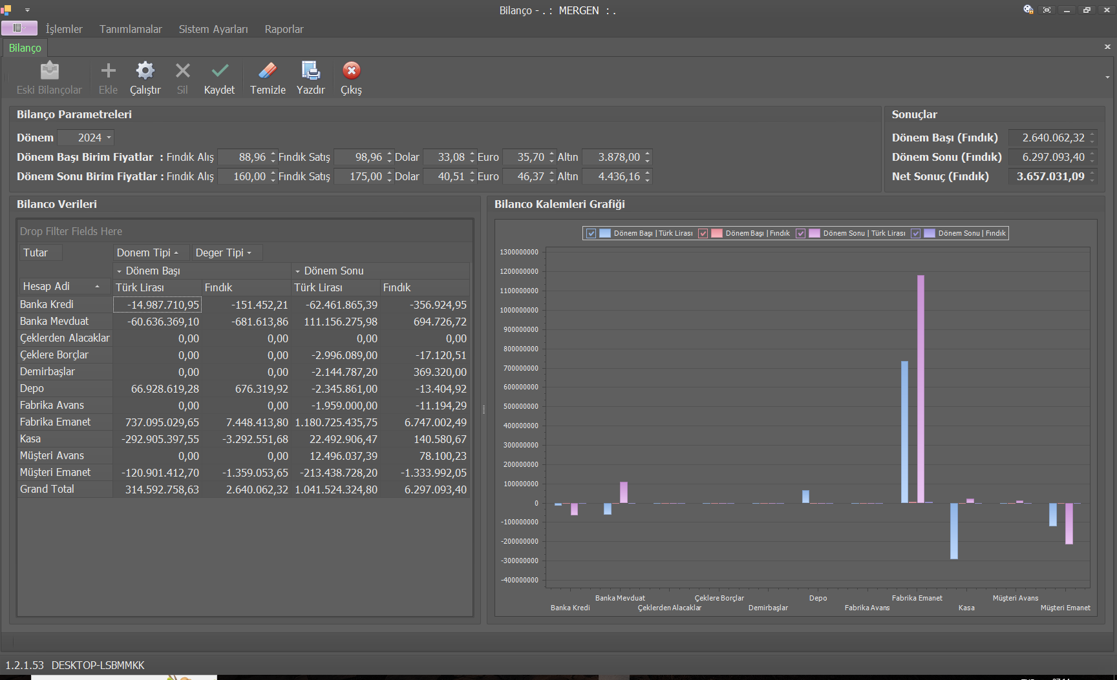Click Dönem Sonu Fındık legend color swatch

click(x=930, y=234)
